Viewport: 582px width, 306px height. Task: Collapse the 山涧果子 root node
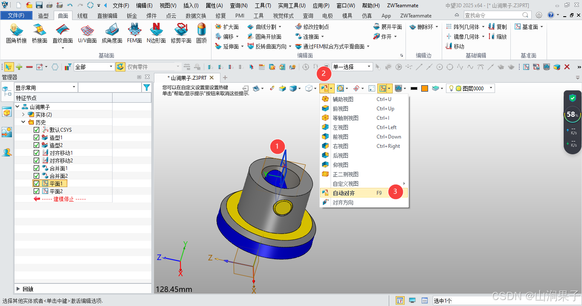click(x=17, y=107)
